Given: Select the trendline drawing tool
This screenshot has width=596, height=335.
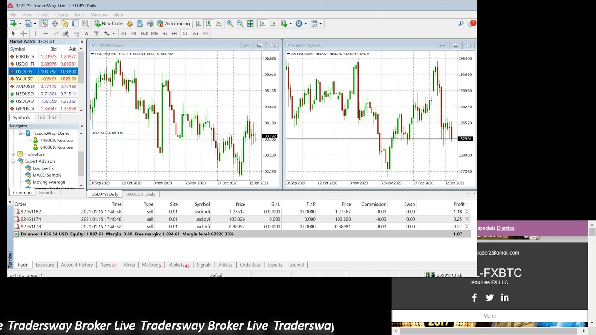Looking at the screenshot, I should (x=55, y=33).
